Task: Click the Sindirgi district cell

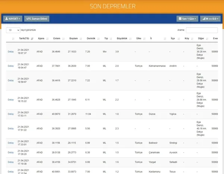Action: point(173,143)
